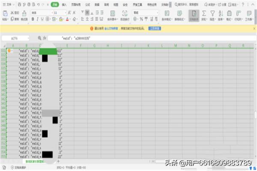The height and width of the screenshot is (171, 257).
Task: Toggle align text right
Action: click(x=92, y=19)
